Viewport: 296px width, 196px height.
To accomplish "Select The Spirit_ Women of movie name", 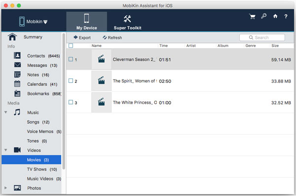I will [135, 81].
